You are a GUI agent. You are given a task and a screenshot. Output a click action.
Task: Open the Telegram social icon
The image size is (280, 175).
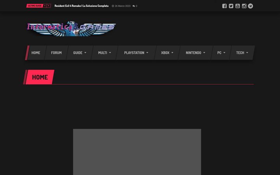[x=250, y=6]
